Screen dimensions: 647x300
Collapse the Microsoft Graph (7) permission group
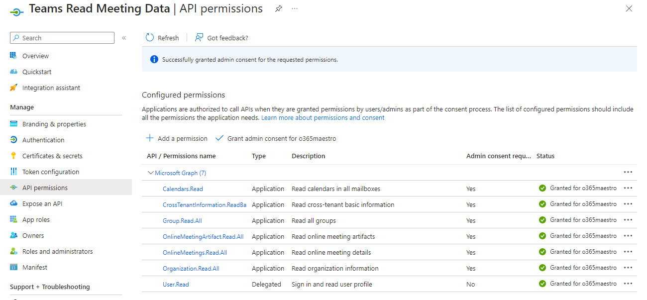(x=150, y=173)
